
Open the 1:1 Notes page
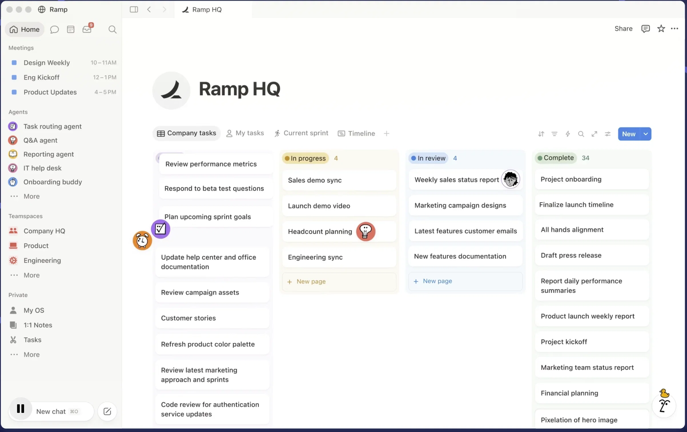pos(38,325)
